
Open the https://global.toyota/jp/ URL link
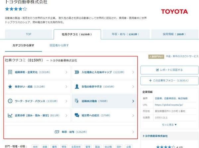click(x=169, y=105)
